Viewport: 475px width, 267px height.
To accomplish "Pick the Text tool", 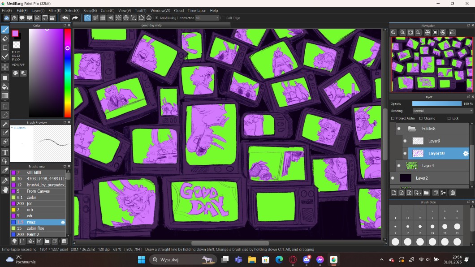I will tap(5, 152).
